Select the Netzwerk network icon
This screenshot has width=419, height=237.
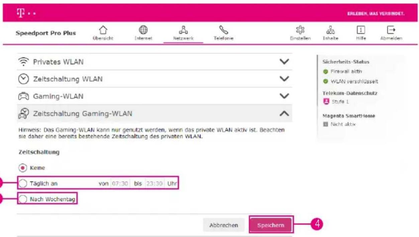point(183,30)
